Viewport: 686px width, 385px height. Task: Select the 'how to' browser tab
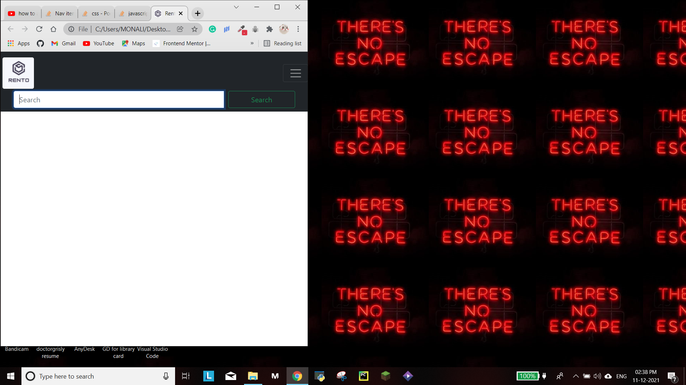tap(21, 13)
